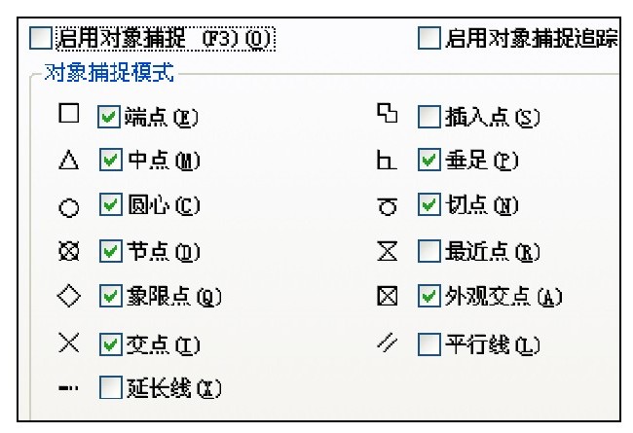Click the 对象捕捉模式 group label

pyautogui.click(x=109, y=74)
